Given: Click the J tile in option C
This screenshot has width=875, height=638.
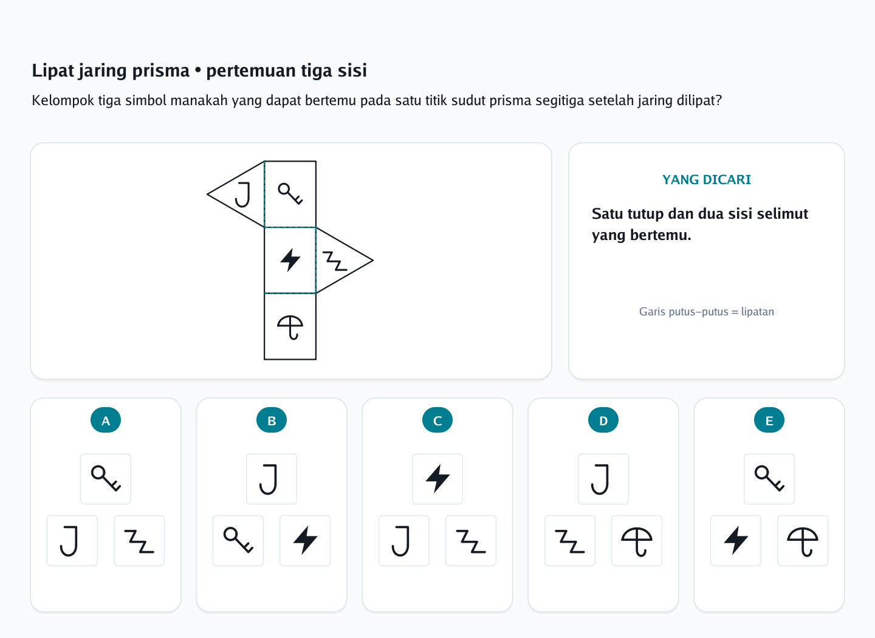Looking at the screenshot, I should coord(404,540).
